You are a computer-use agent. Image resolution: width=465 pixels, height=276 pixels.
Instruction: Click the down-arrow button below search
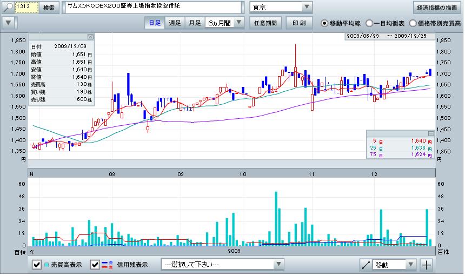[9, 23]
